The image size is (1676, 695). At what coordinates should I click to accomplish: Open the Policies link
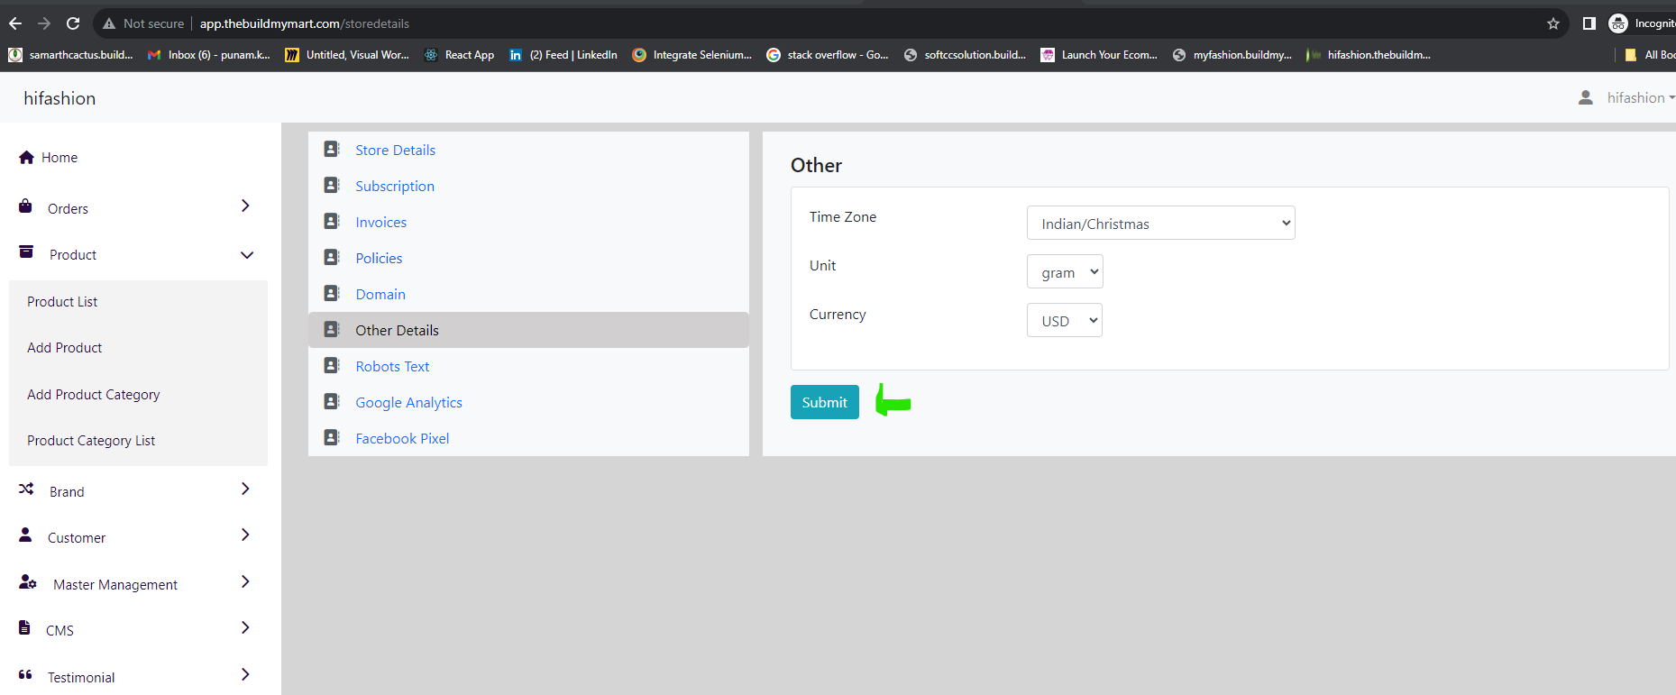coord(379,258)
